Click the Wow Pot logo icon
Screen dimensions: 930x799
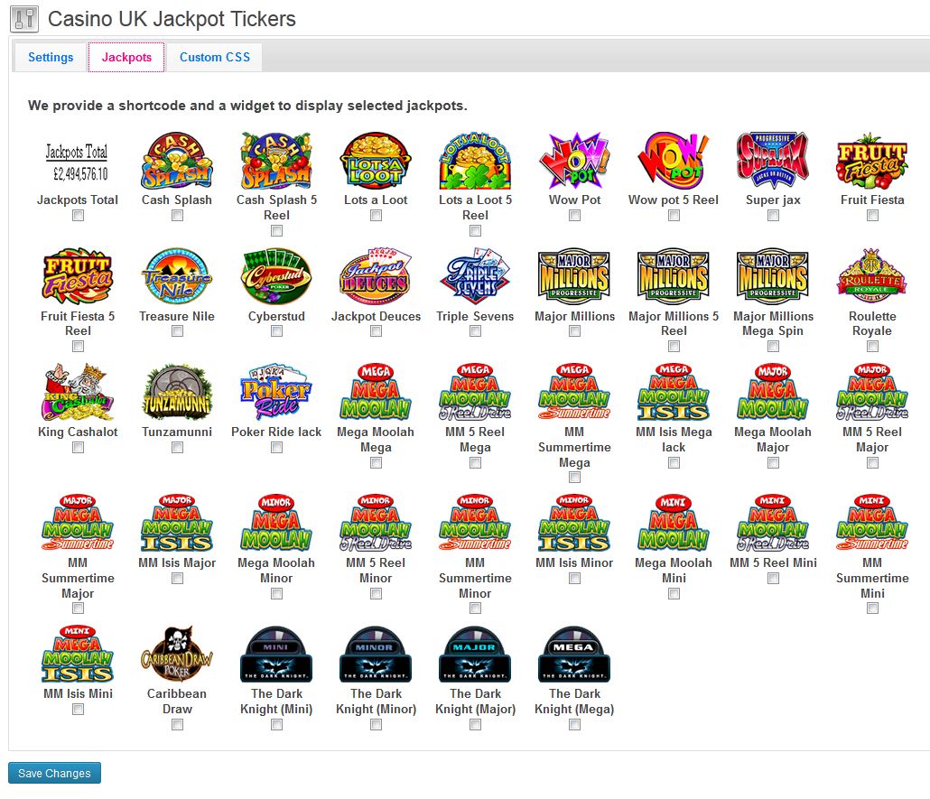click(x=574, y=160)
